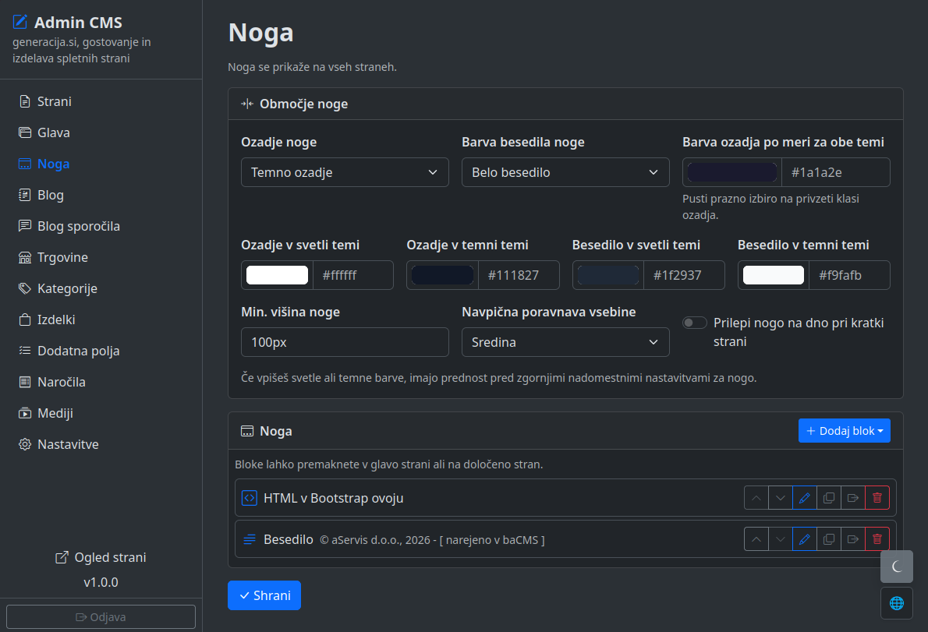Click the Admin CMS edit logo icon
This screenshot has height=632, width=928.
click(x=20, y=22)
